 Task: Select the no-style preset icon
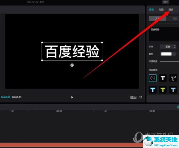pyautogui.click(x=153, y=78)
